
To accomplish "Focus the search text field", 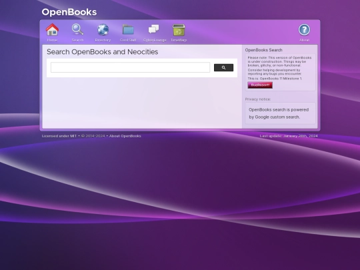I will pyautogui.click(x=130, y=67).
